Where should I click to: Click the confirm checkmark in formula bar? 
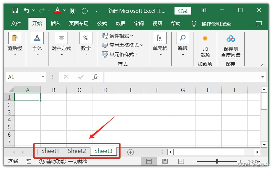coord(81,77)
